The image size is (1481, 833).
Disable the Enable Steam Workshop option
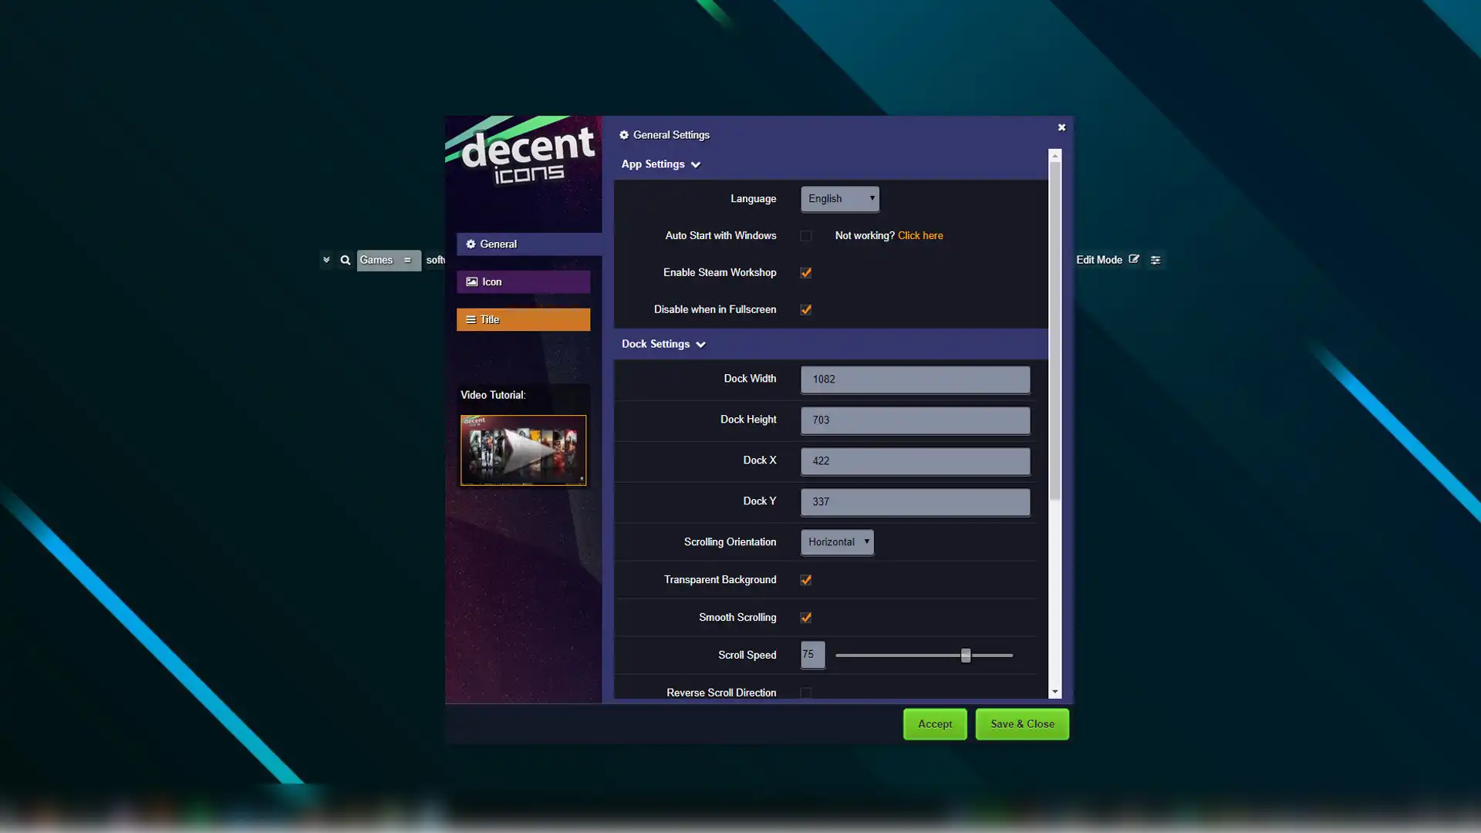tap(805, 272)
